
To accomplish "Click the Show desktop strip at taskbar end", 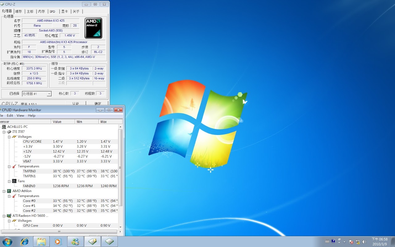I will pyautogui.click(x=393, y=241).
